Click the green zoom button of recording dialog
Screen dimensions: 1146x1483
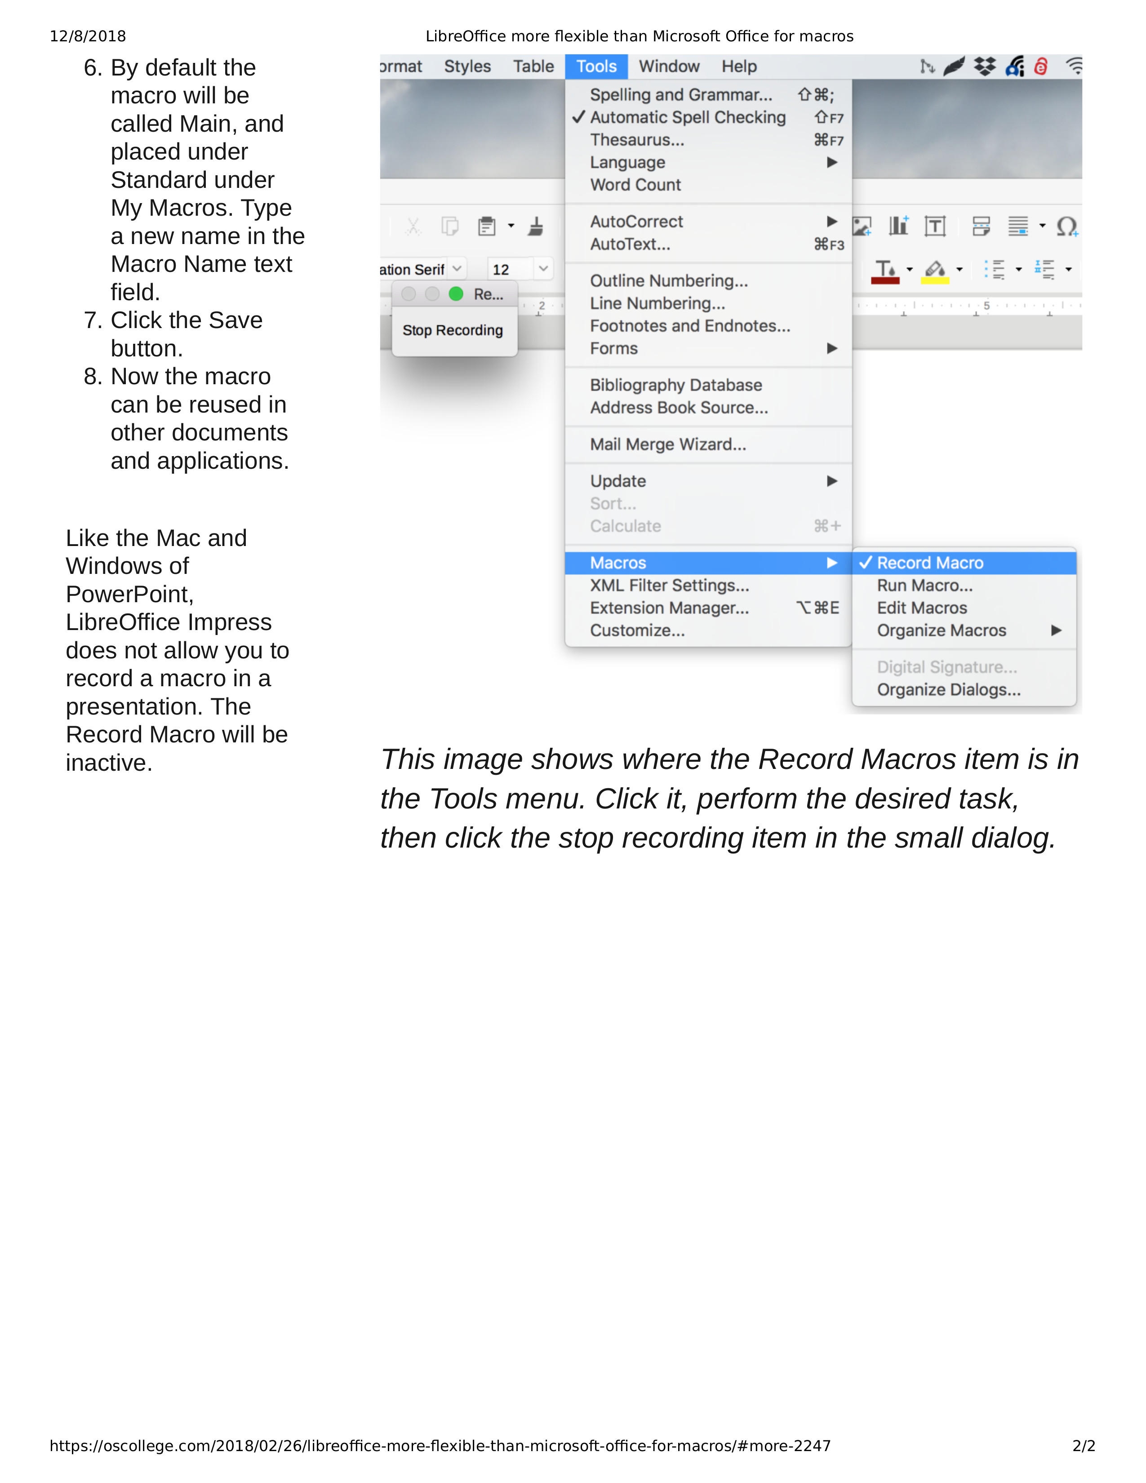456,294
